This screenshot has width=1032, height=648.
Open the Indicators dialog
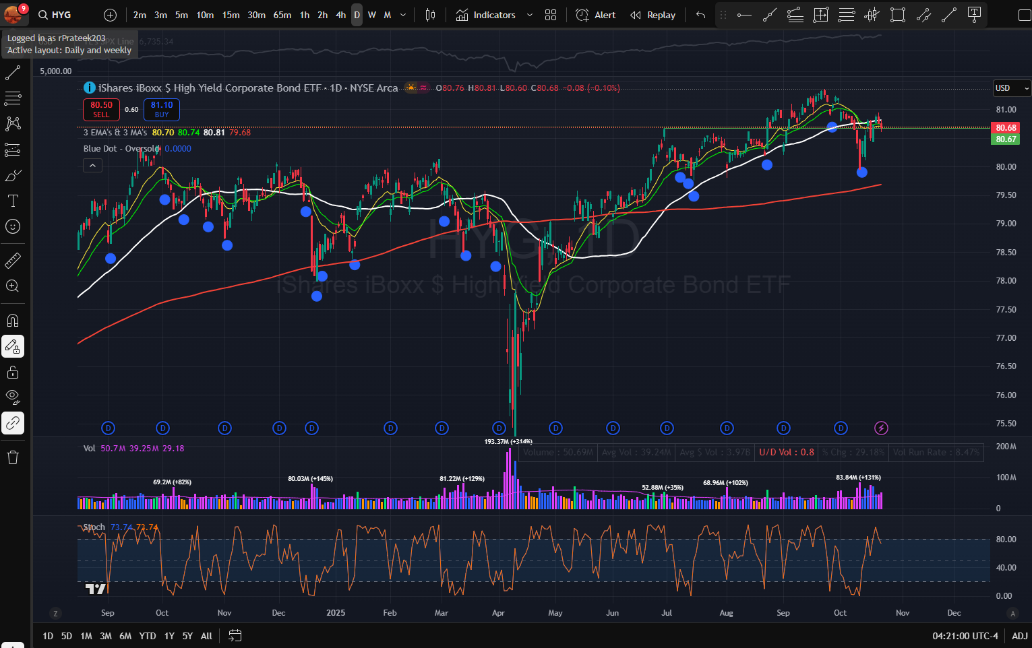pyautogui.click(x=486, y=15)
